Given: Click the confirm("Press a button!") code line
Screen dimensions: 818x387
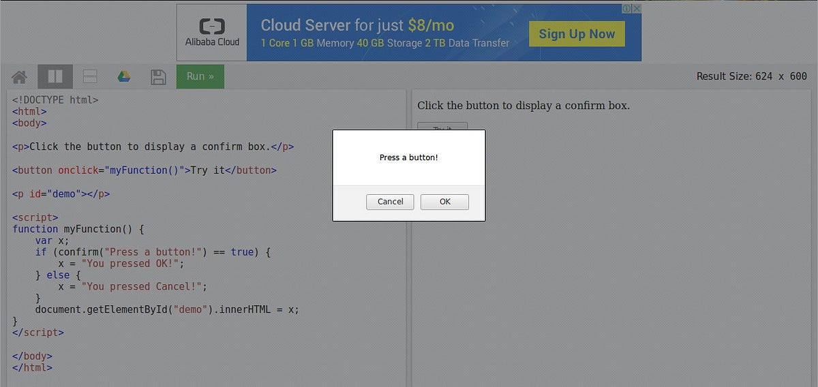Looking at the screenshot, I should [153, 252].
